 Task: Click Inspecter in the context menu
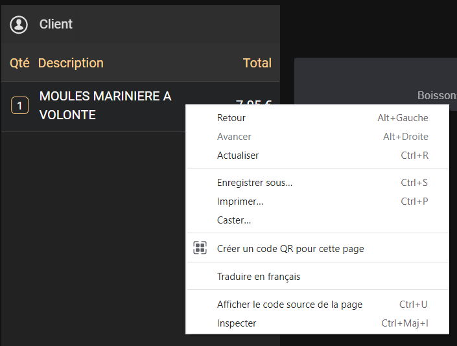tap(237, 323)
